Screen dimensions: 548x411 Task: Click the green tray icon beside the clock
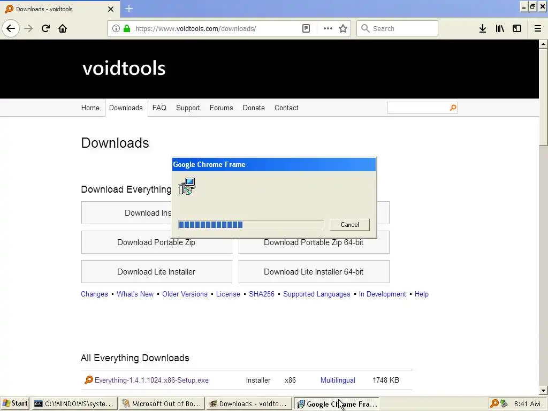(x=504, y=404)
